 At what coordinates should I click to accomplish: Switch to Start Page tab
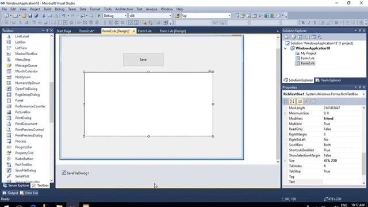[64, 31]
